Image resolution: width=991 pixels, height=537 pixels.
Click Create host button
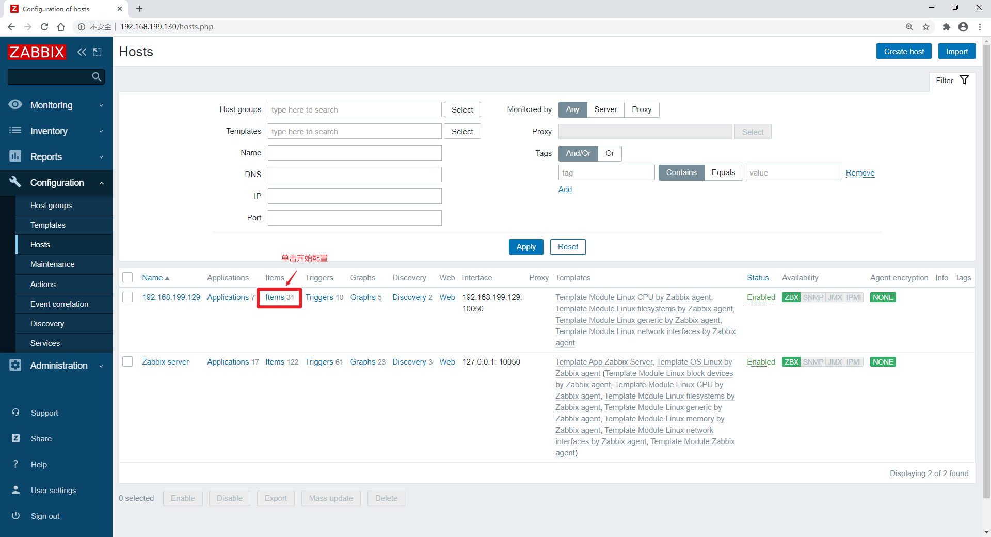[904, 52]
